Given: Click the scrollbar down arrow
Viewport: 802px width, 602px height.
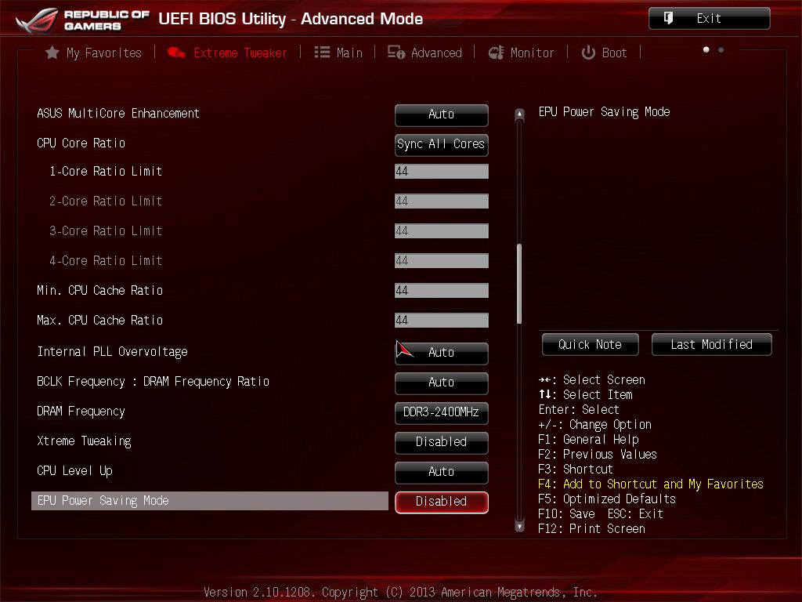Looking at the screenshot, I should click(519, 525).
